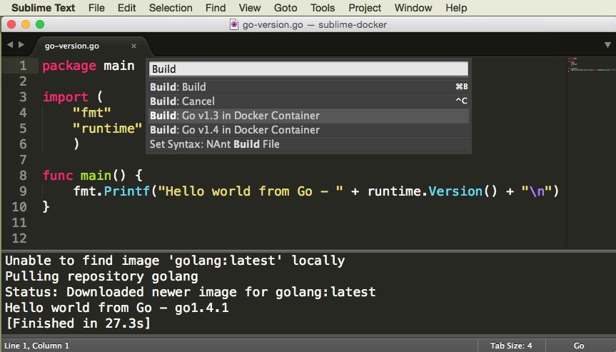Click output line 'Pulling repository golang'
The height and width of the screenshot is (352, 616).
click(x=101, y=276)
